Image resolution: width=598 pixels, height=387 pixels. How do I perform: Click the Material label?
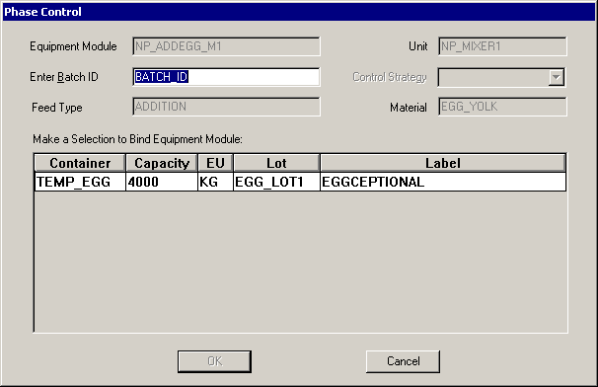(x=409, y=108)
